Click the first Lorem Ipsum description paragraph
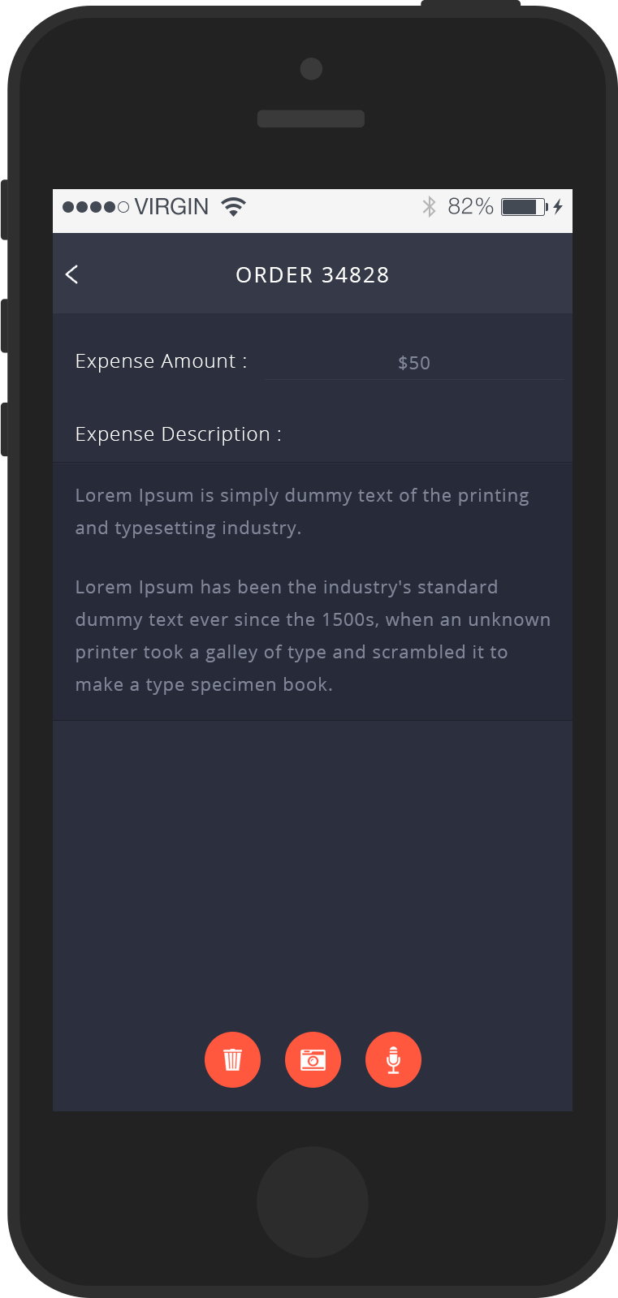 tap(301, 511)
